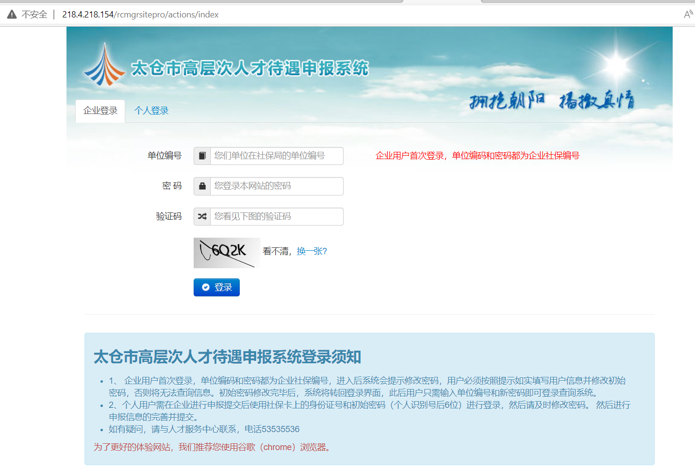Select the 验证码 captcha input box
This screenshot has height=471, width=695.
click(276, 216)
